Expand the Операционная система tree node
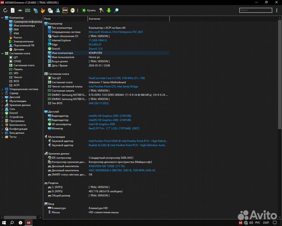The height and width of the screenshot is (226, 282). click(x=3, y=89)
